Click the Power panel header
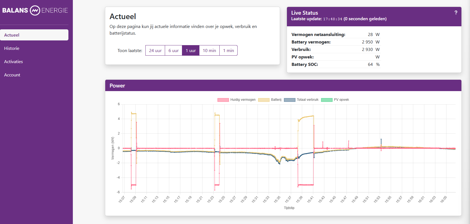470x224 pixels. (283, 86)
